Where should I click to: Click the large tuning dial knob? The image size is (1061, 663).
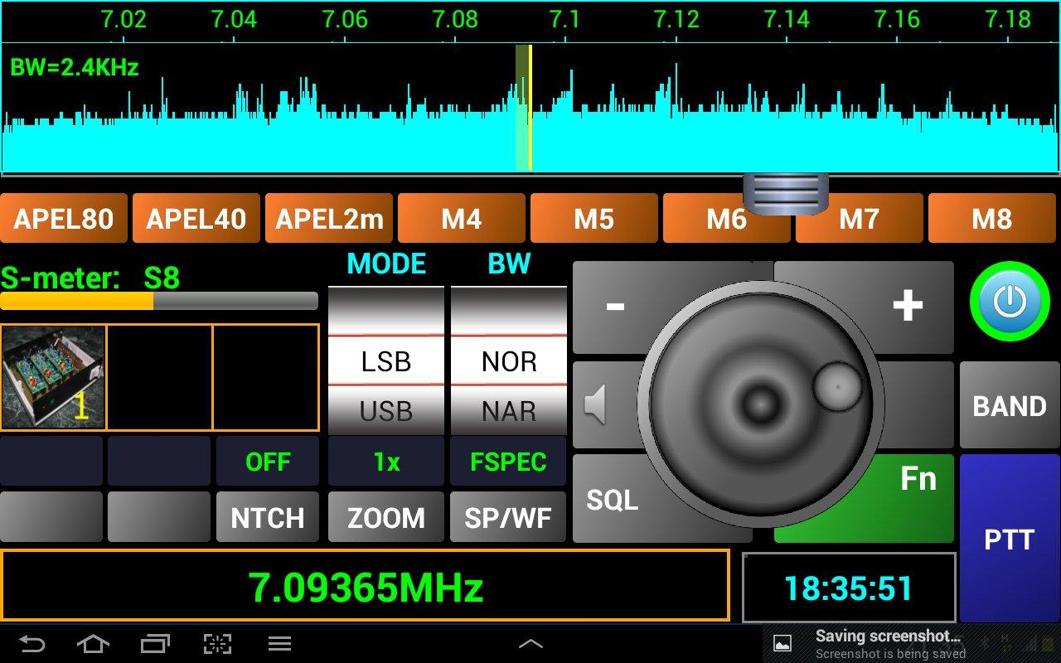click(x=758, y=404)
